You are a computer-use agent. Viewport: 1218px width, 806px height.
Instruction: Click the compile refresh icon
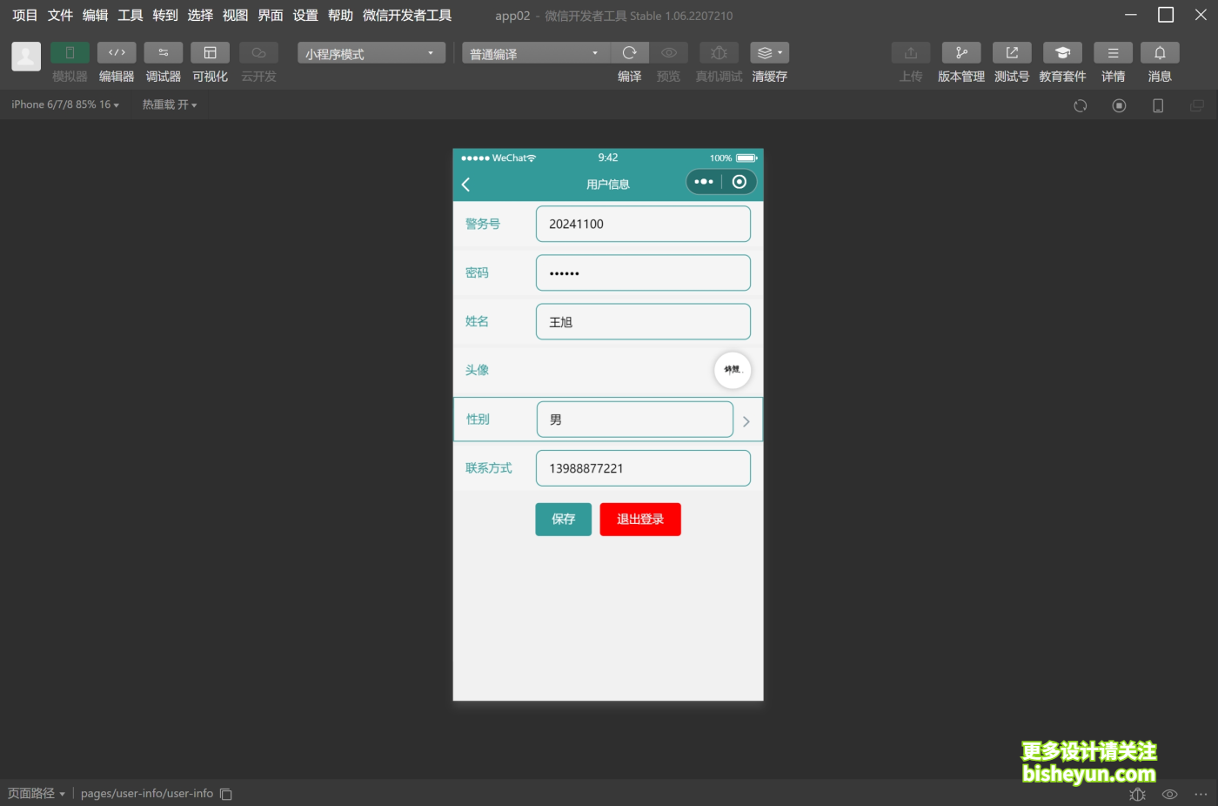tap(630, 53)
